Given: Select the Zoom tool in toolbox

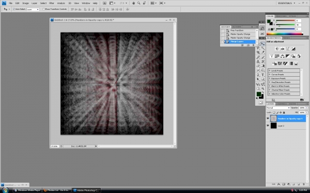Looking at the screenshot, I should [263, 89].
